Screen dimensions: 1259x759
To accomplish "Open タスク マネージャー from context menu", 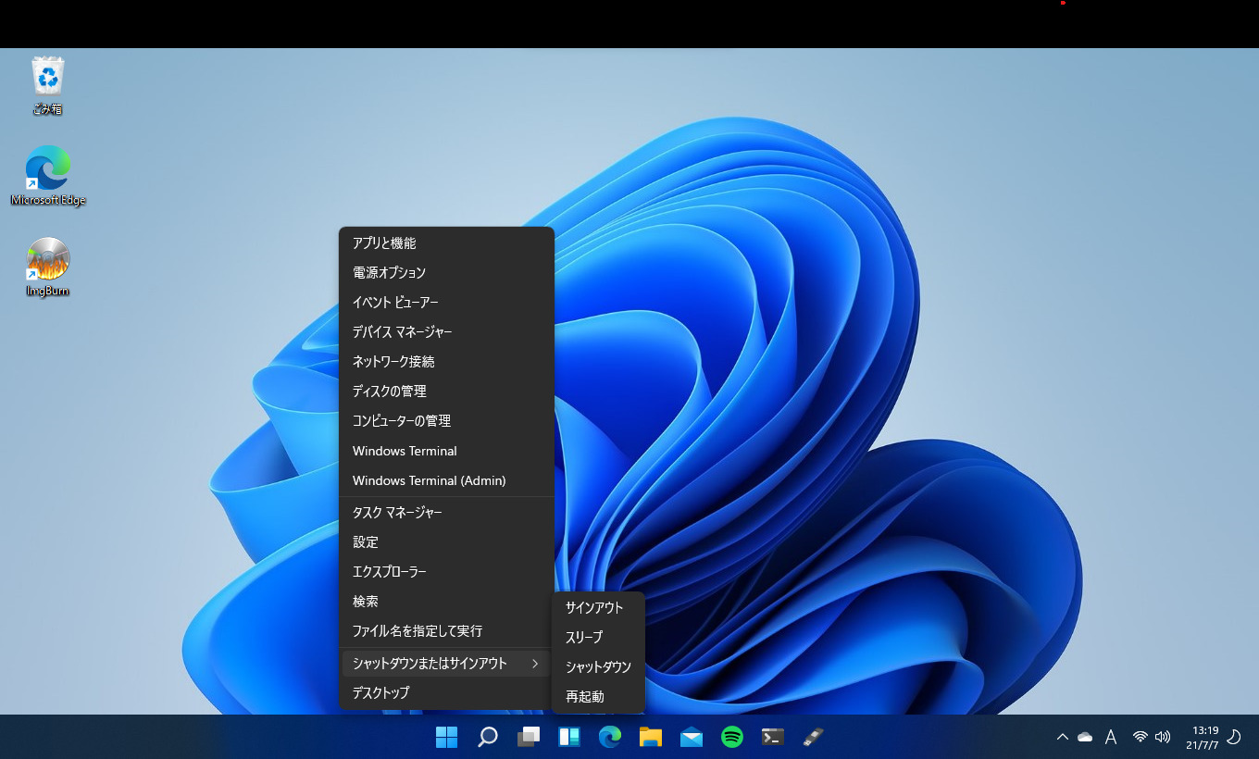I will (x=397, y=512).
